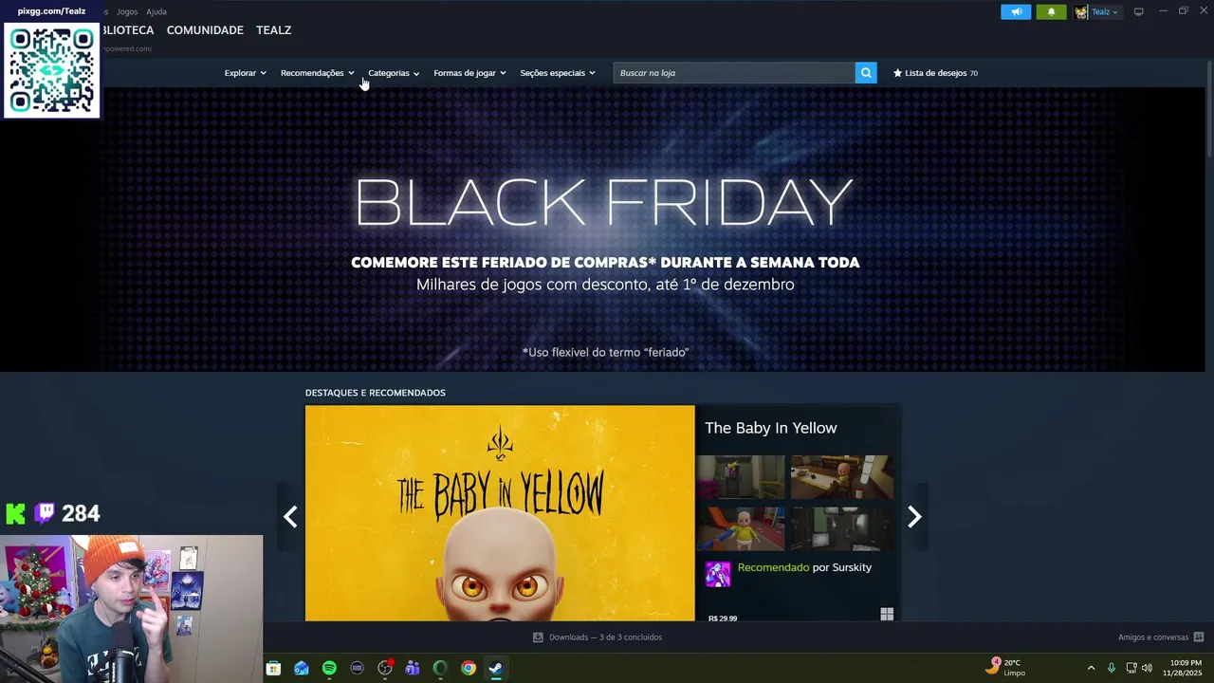Image resolution: width=1214 pixels, height=683 pixels.
Task: Click the store search magnifier button
Action: (866, 73)
